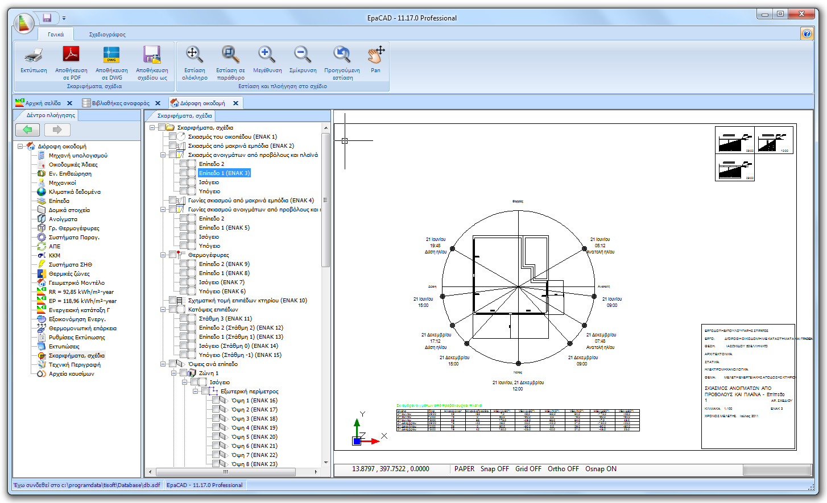Open the Help question mark button
This screenshot has width=827, height=503.
[x=807, y=34]
